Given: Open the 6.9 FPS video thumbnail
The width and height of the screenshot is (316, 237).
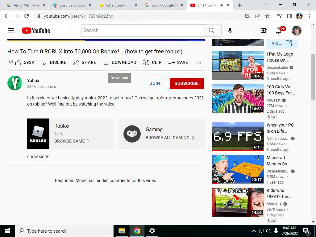Looking at the screenshot, I should [x=238, y=137].
